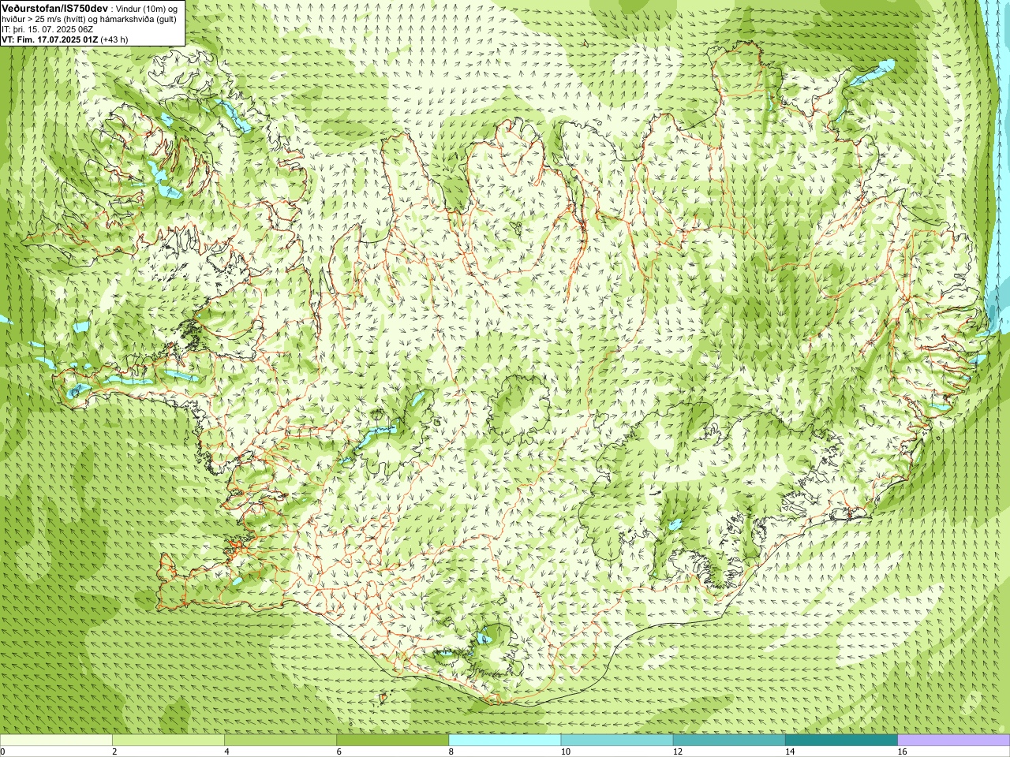Viewport: 1010px width, 757px height.
Task: Select the light cyan 8–10 legend segment
Action: coord(505,740)
